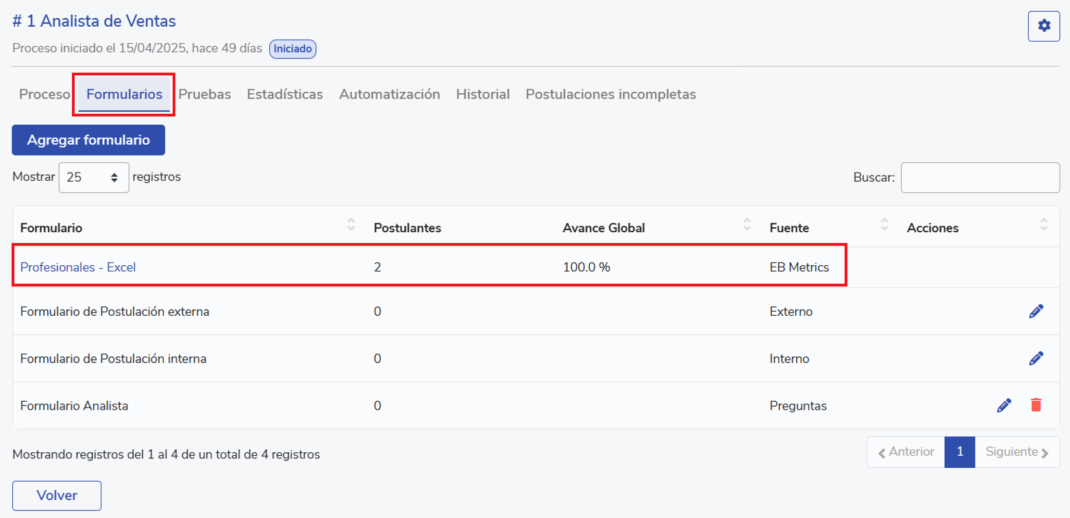The width and height of the screenshot is (1070, 518).
Task: View the Postulaciones incompletas tab
Action: tap(610, 95)
